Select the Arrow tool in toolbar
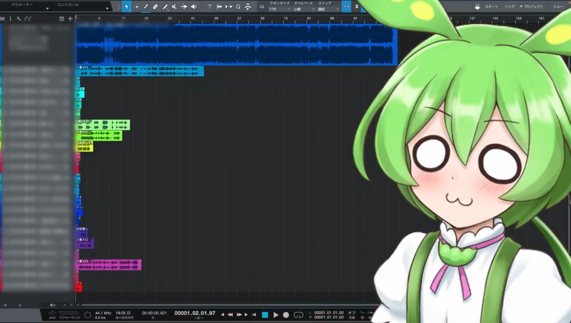This screenshot has height=323, width=571. click(126, 7)
